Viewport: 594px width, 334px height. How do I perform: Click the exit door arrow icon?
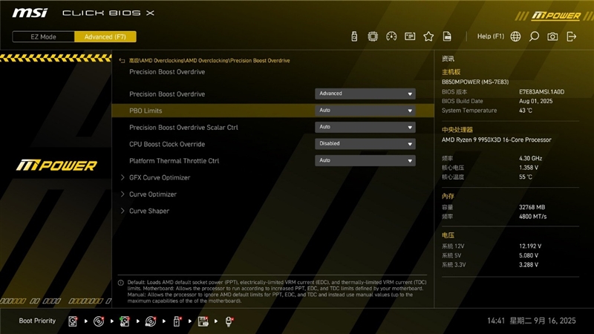pyautogui.click(x=571, y=36)
